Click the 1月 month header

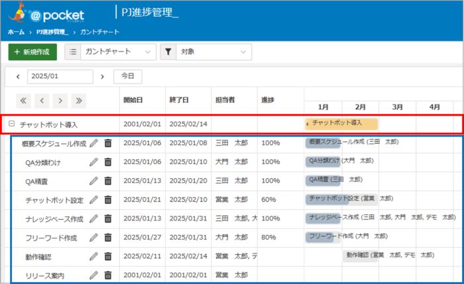coord(323,107)
